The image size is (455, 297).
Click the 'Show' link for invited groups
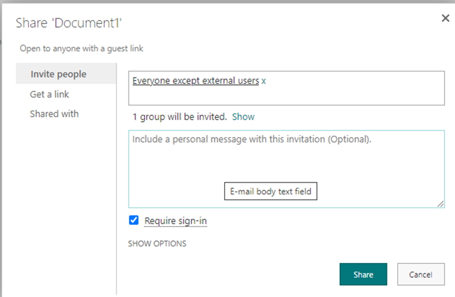point(243,117)
